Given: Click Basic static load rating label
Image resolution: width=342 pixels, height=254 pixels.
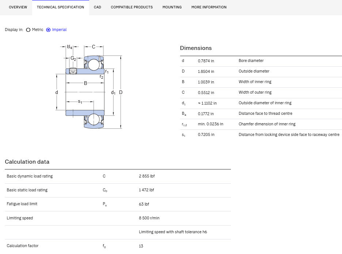Looking at the screenshot, I should [27, 190].
